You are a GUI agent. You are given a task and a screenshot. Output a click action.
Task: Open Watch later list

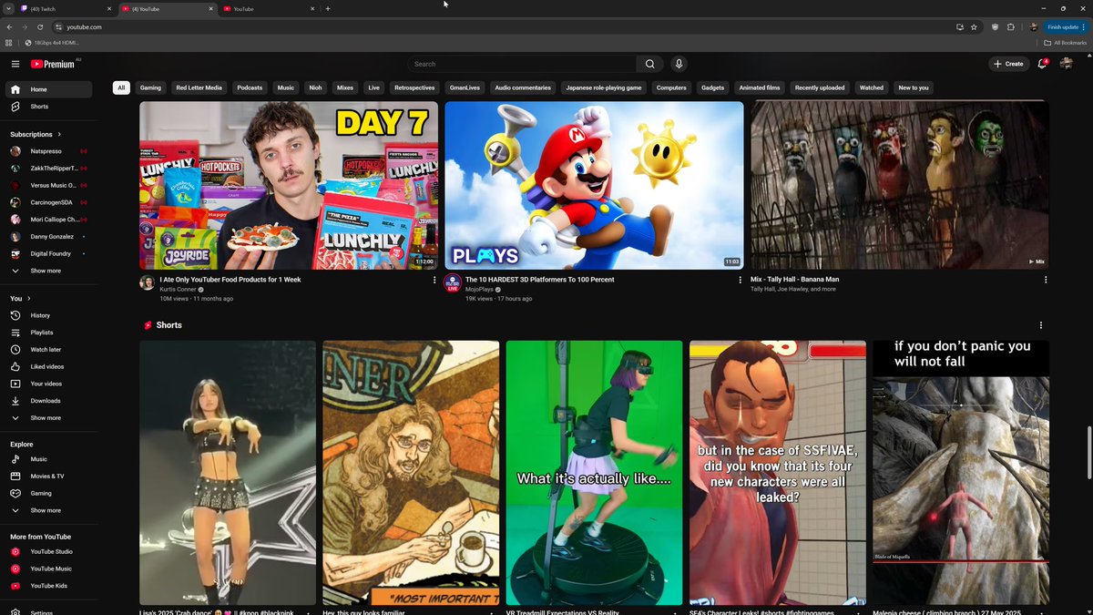point(48,350)
